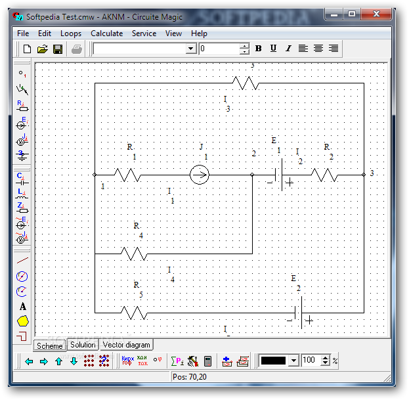This screenshot has height=400, width=409.
Task: Align text right
Action: pyautogui.click(x=334, y=49)
